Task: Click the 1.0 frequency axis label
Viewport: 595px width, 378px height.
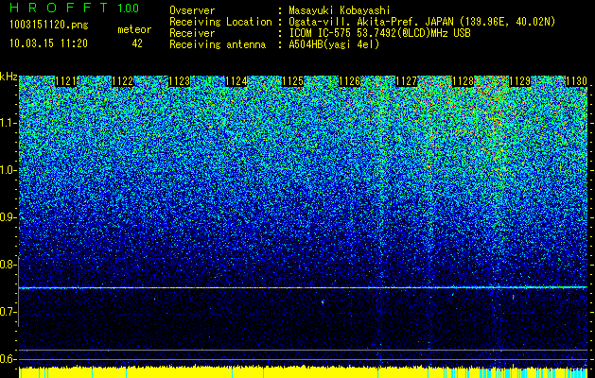Action: pos(9,170)
